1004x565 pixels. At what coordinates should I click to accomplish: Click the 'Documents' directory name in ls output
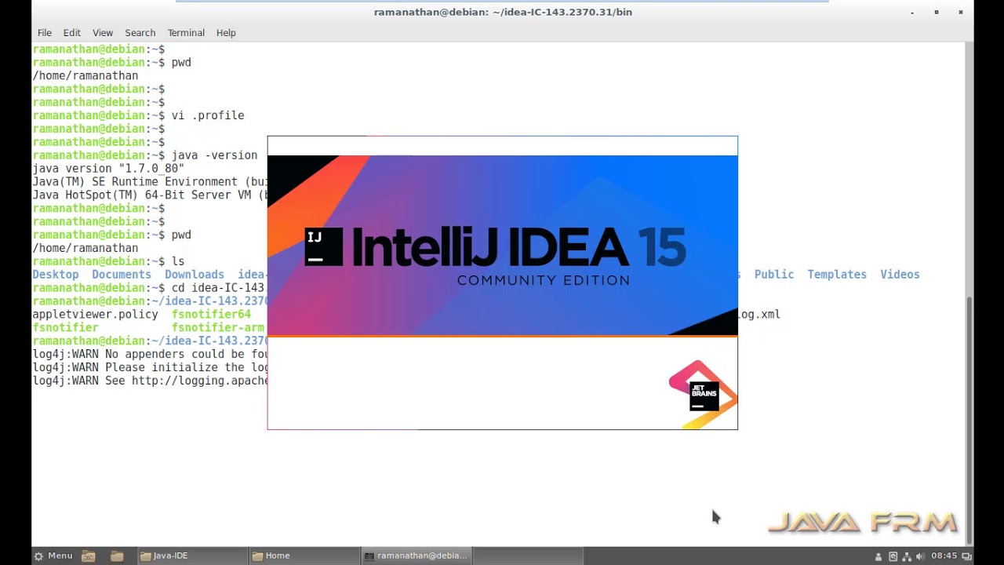(122, 275)
